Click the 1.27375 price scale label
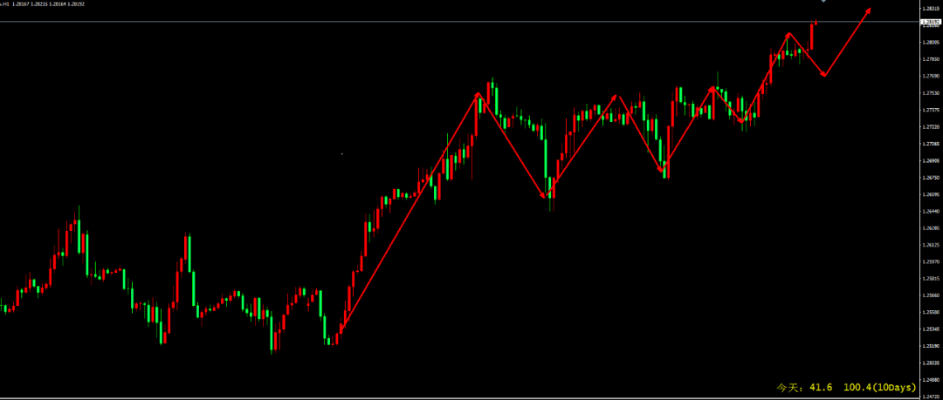 pyautogui.click(x=930, y=110)
